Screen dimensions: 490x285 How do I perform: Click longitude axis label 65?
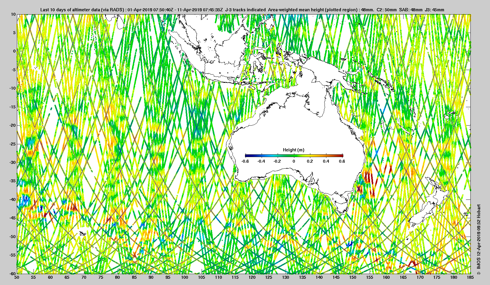point(67,277)
